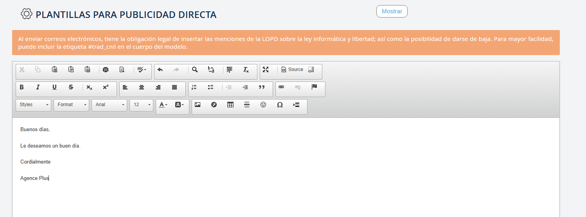Open the Styles dropdown
The width and height of the screenshot is (586, 217).
pyautogui.click(x=33, y=105)
